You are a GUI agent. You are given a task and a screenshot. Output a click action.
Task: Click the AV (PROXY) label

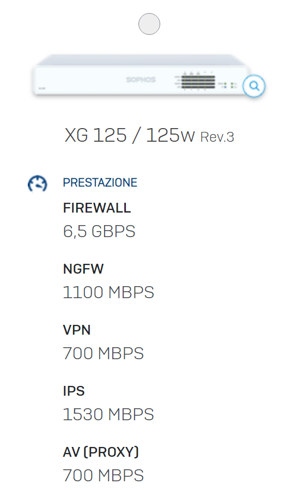click(101, 452)
